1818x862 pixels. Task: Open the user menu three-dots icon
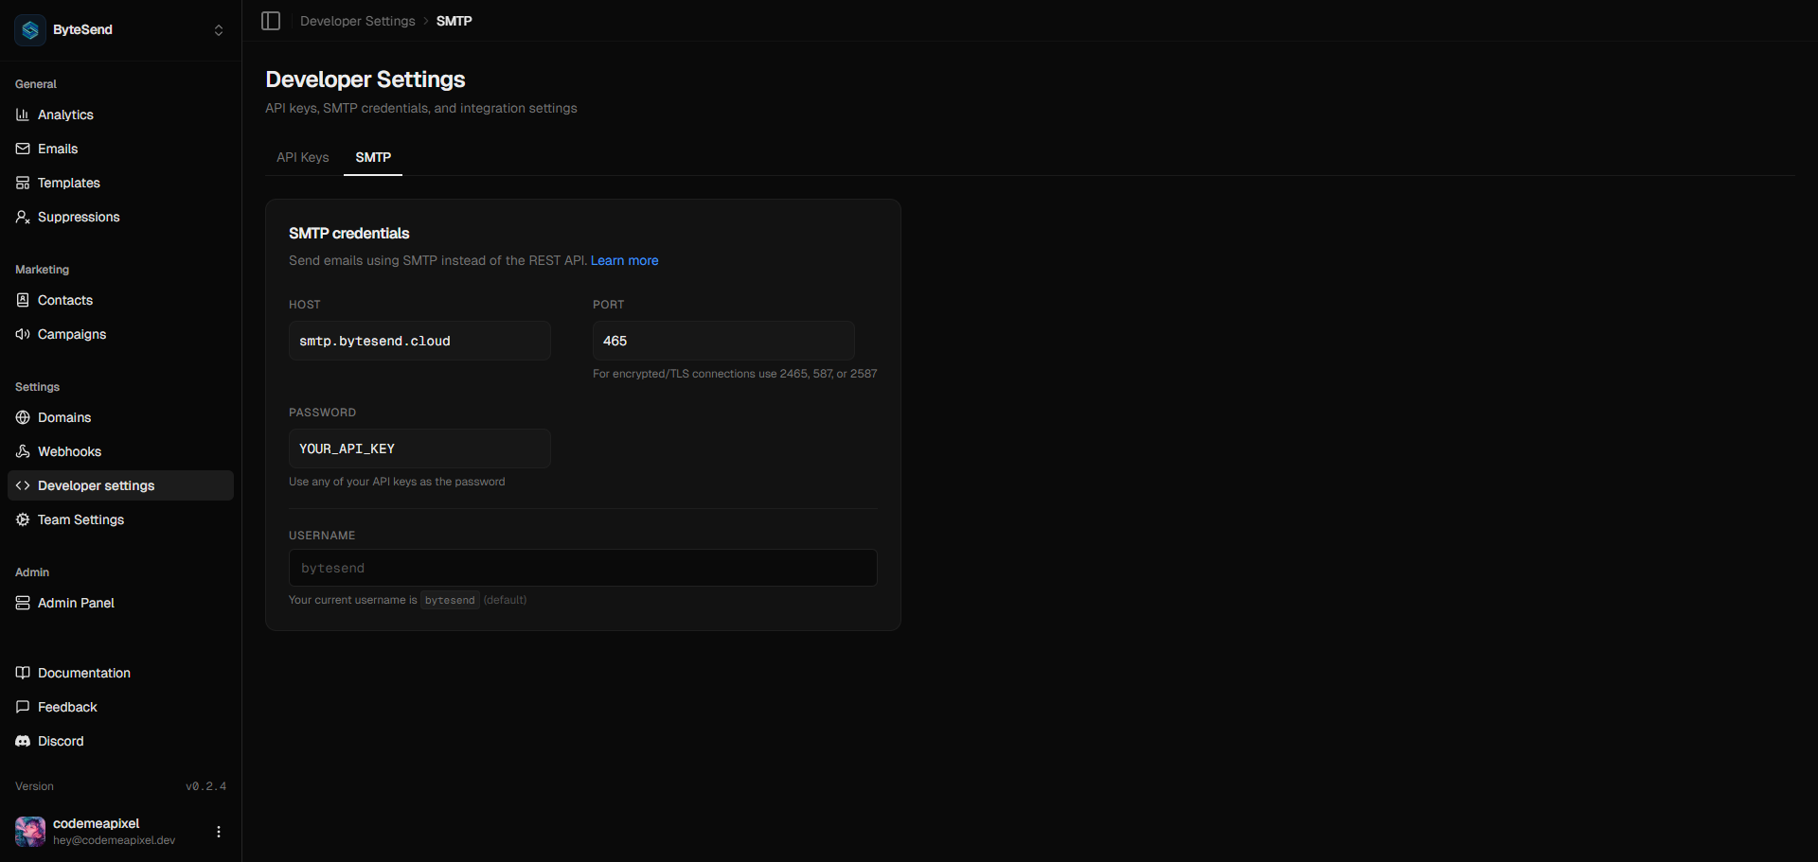tap(219, 832)
